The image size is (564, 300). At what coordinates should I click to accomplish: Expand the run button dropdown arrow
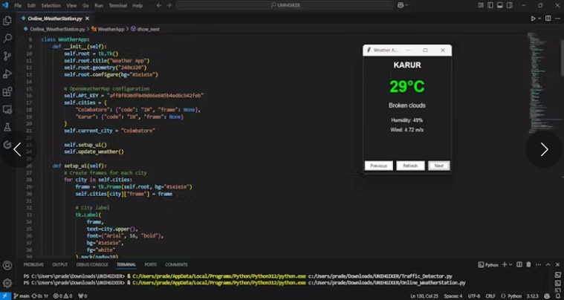539,18
